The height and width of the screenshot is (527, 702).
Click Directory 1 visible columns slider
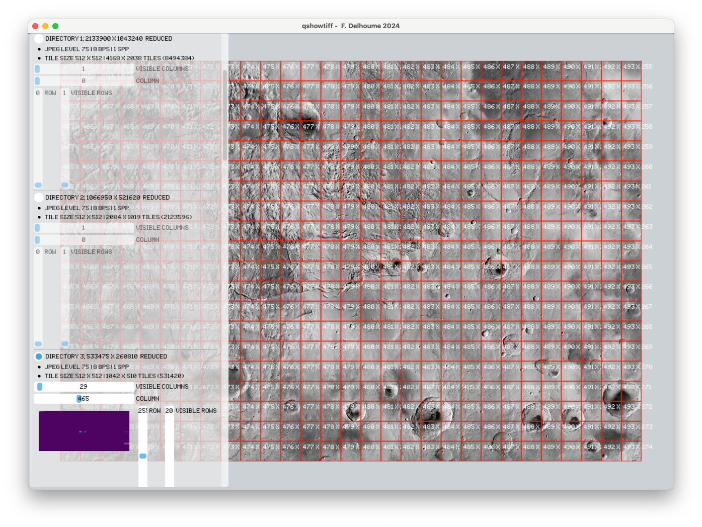(84, 69)
